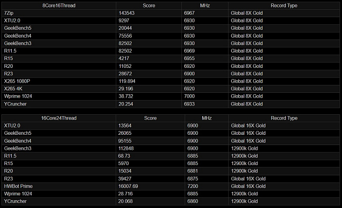Select the 7Zip row label
342x208 pixels.
[x=9, y=13]
